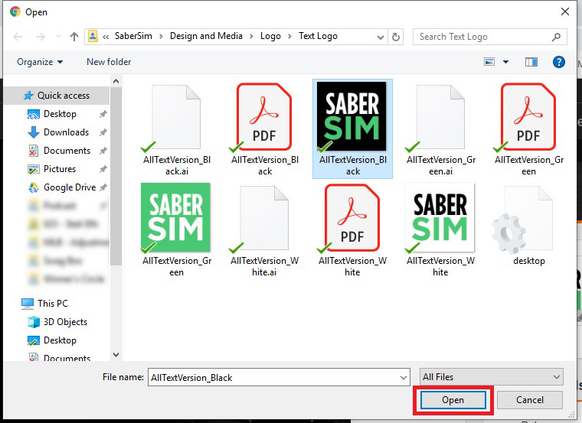Select the desktop settings file
Screen dimensions: 582x423
(528, 226)
